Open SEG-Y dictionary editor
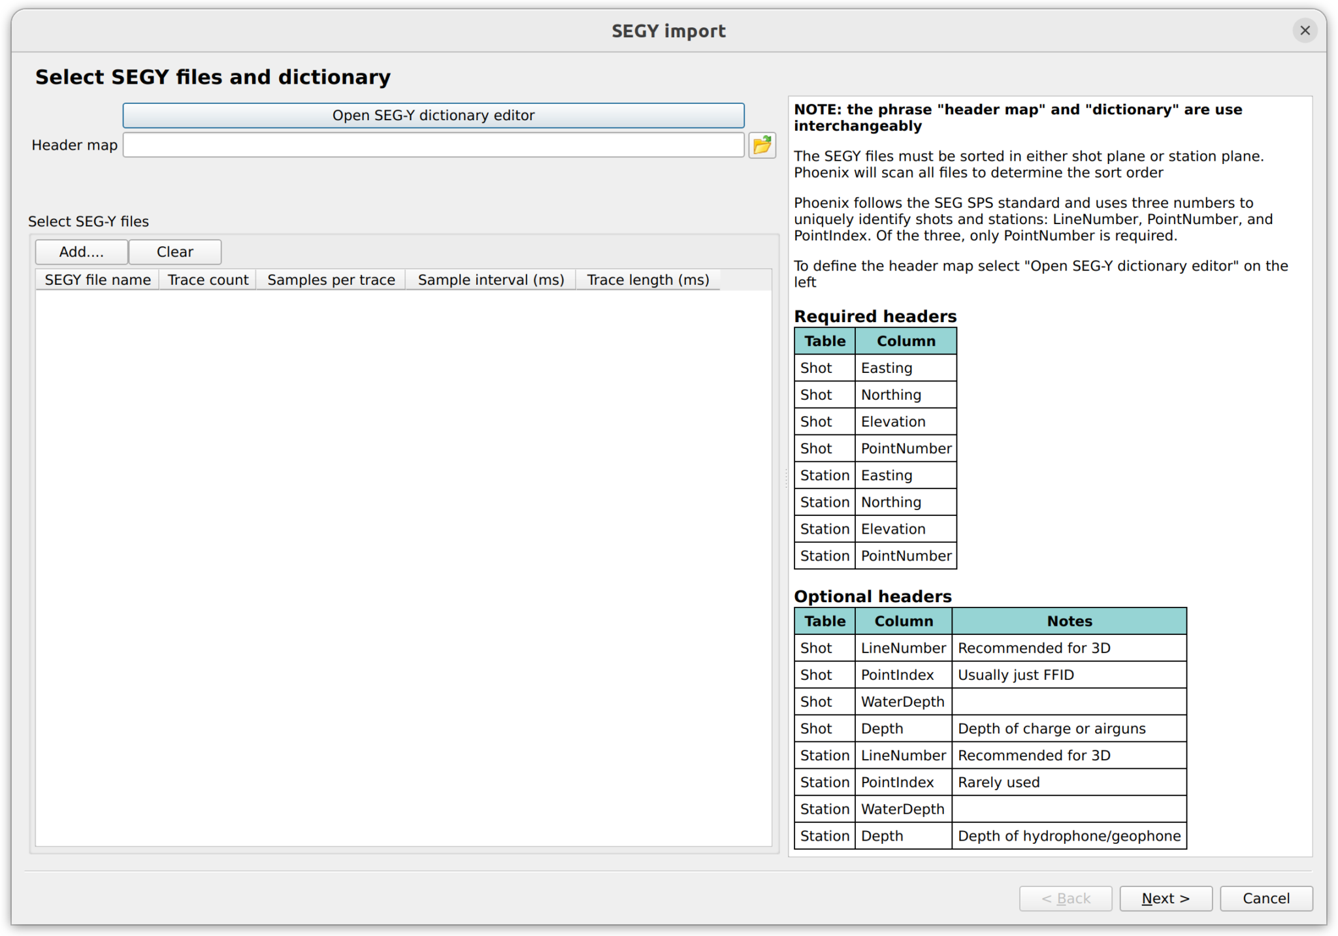This screenshot has height=936, width=1338. point(433,116)
